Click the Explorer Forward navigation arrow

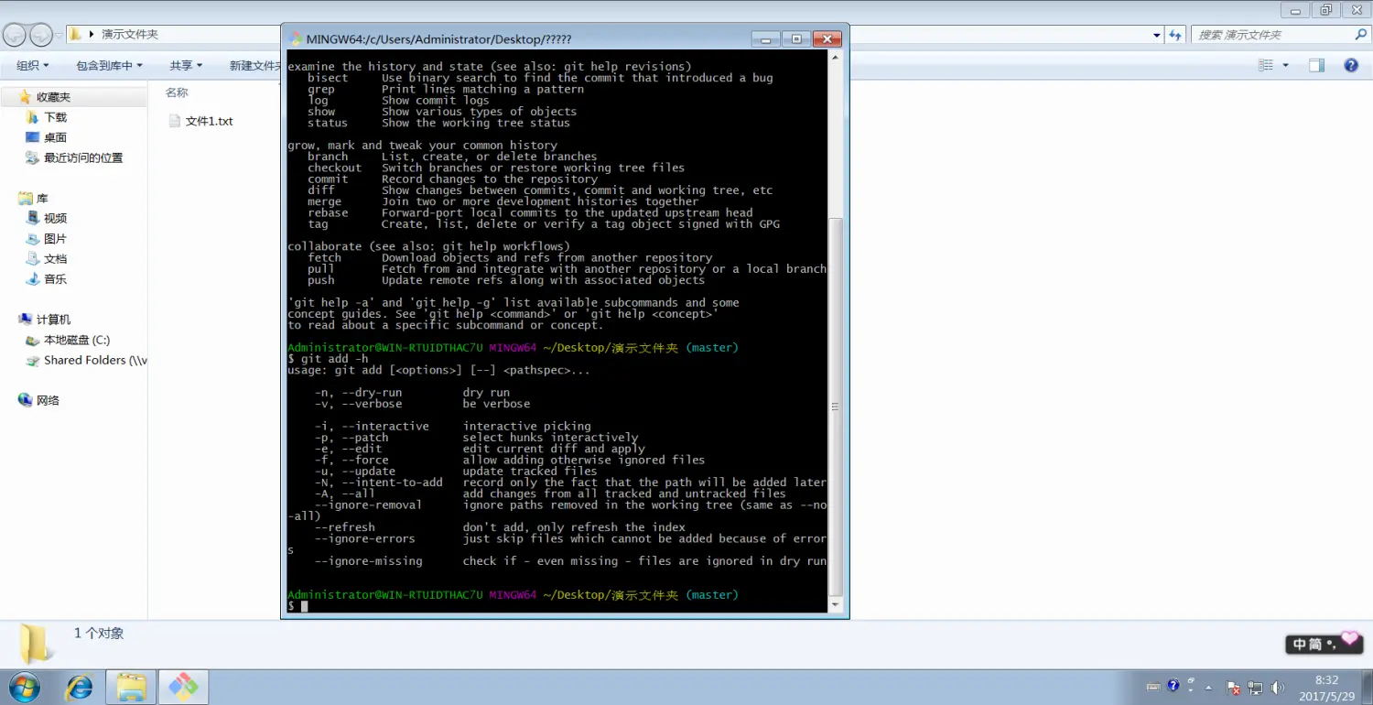(x=41, y=35)
